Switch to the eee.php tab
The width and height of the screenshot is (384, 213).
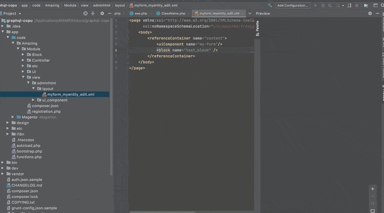tap(141, 13)
